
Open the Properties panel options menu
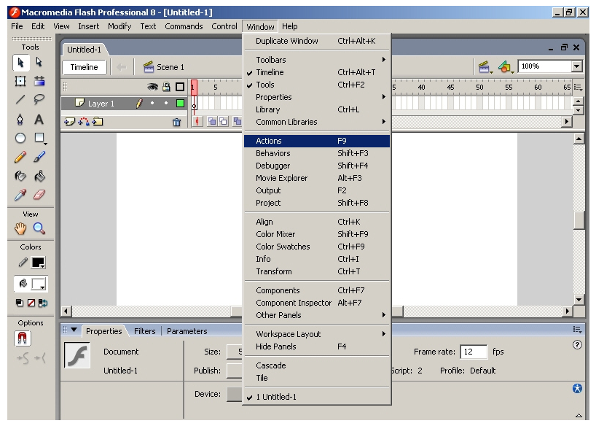point(577,330)
